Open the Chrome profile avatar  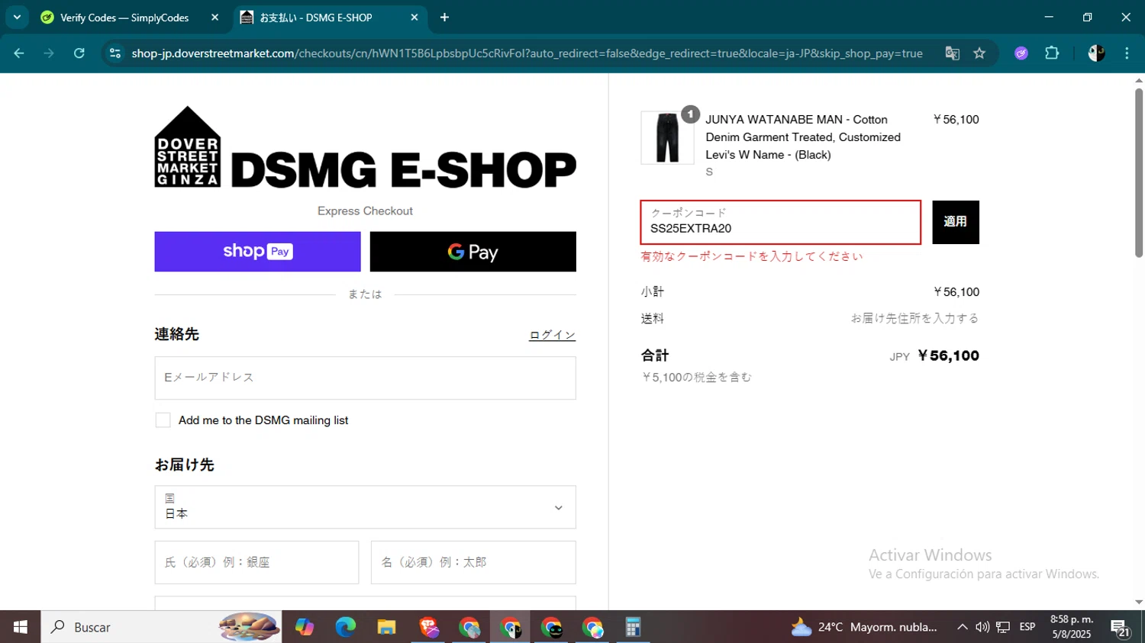point(1096,53)
